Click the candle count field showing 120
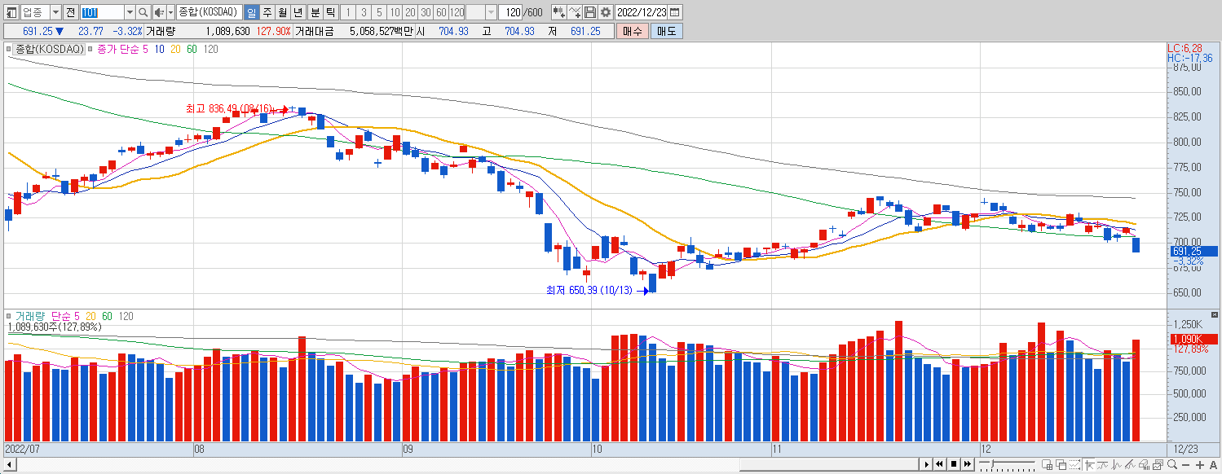1222x474 pixels. (x=510, y=12)
